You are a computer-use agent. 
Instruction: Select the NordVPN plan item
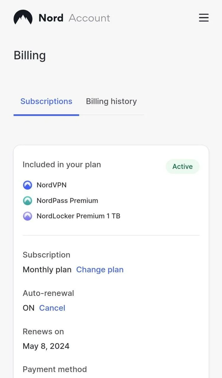pos(52,185)
